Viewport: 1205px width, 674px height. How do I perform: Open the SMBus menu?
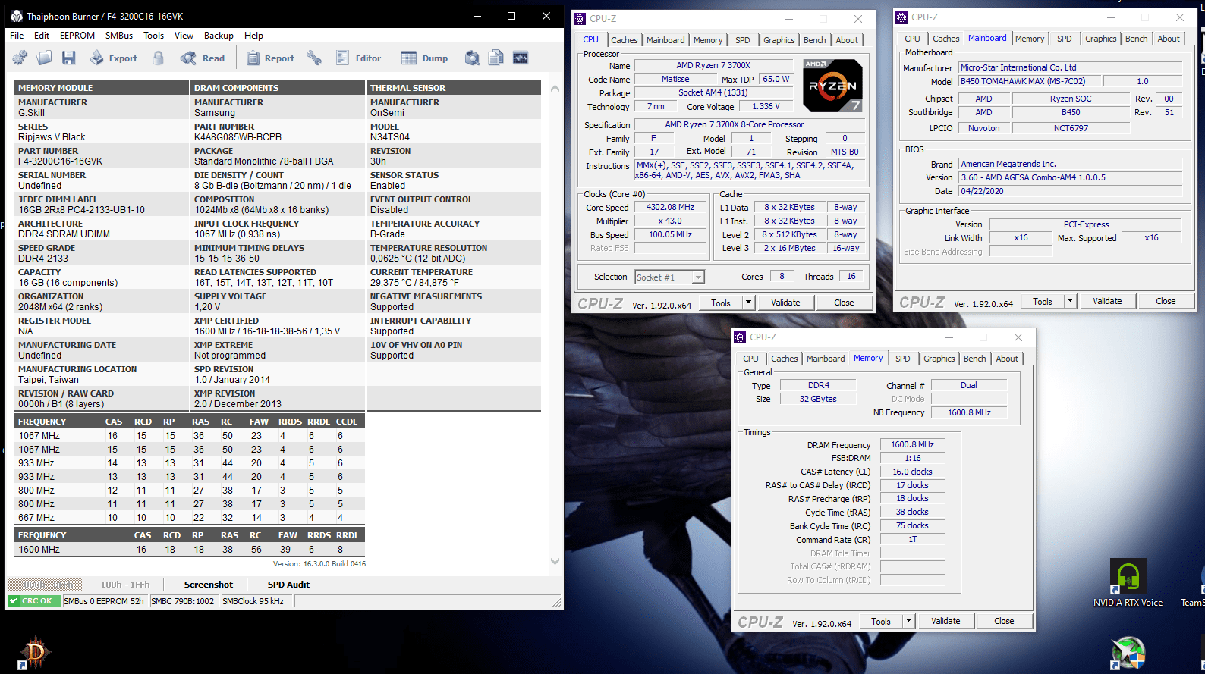(119, 36)
